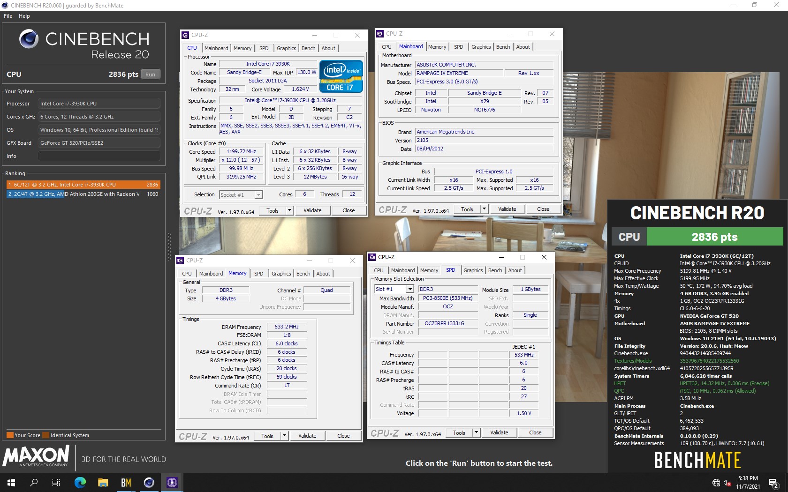Open the taskbar clock and date
The image size is (788, 492).
coord(748,483)
